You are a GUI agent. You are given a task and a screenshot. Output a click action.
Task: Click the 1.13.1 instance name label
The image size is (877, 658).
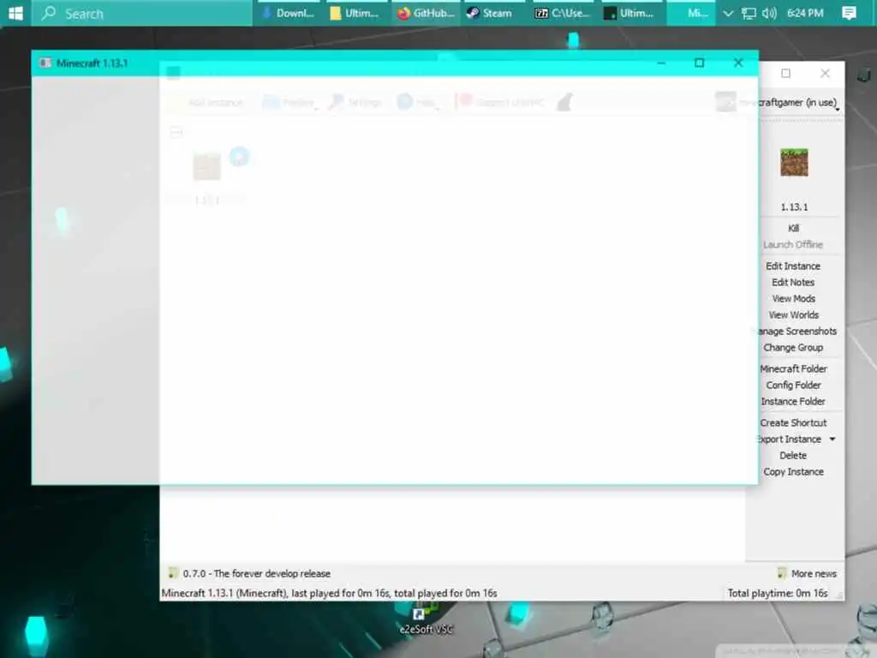click(794, 207)
